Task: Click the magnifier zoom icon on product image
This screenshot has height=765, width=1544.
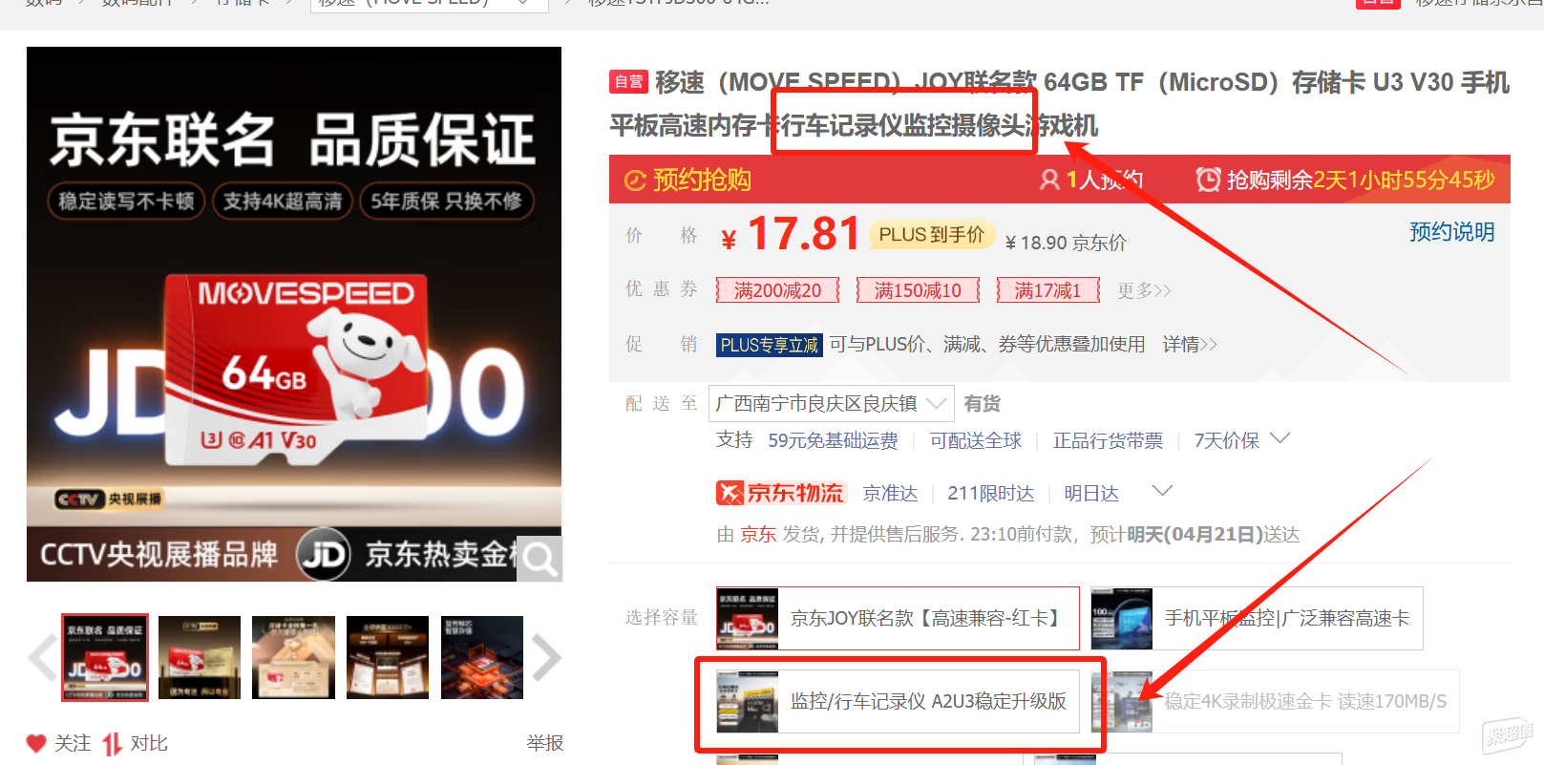Action: point(539,559)
